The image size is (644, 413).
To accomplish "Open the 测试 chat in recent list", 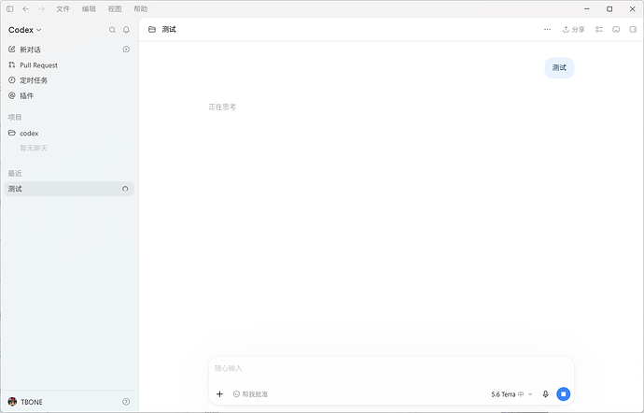I will [x=69, y=189].
